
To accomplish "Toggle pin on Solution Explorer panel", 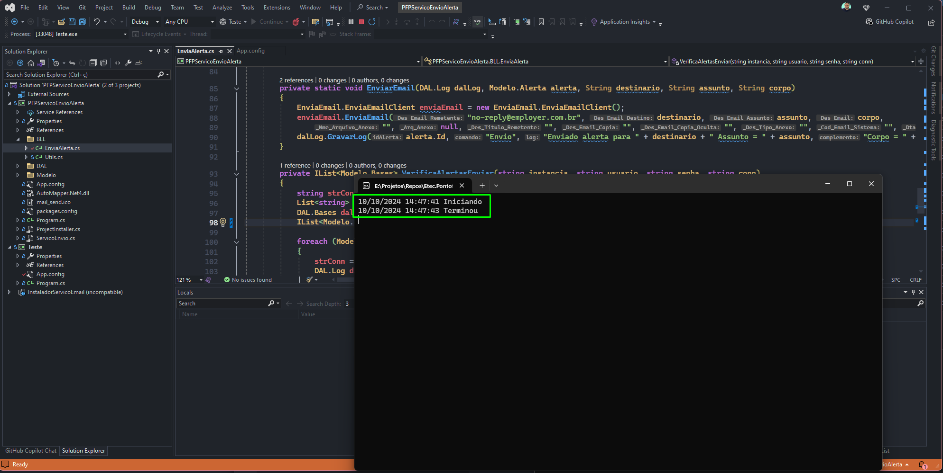I will click(158, 51).
